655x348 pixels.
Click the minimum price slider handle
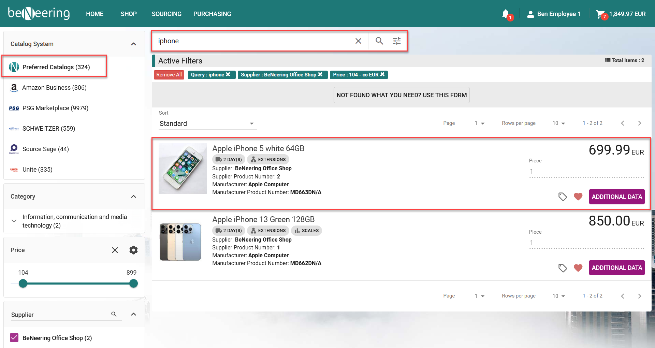tap(23, 284)
